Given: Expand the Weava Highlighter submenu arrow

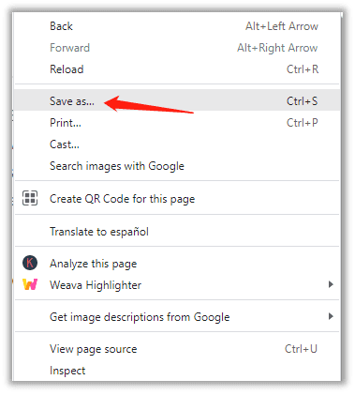Looking at the screenshot, I should [x=331, y=284].
